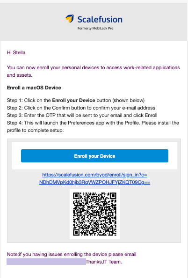This screenshot has width=188, height=278.
Task: Open the scalefusion.com/byod/enroll sign_in link
Action: [94, 175]
